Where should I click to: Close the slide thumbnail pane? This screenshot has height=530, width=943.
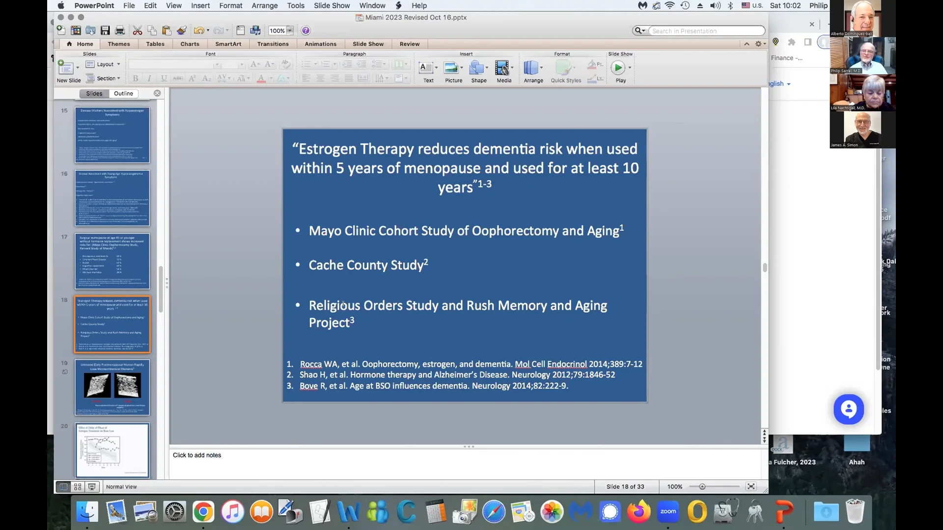[157, 93]
